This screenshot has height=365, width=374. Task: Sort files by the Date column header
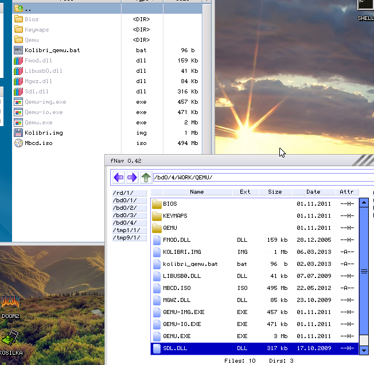pyautogui.click(x=313, y=192)
